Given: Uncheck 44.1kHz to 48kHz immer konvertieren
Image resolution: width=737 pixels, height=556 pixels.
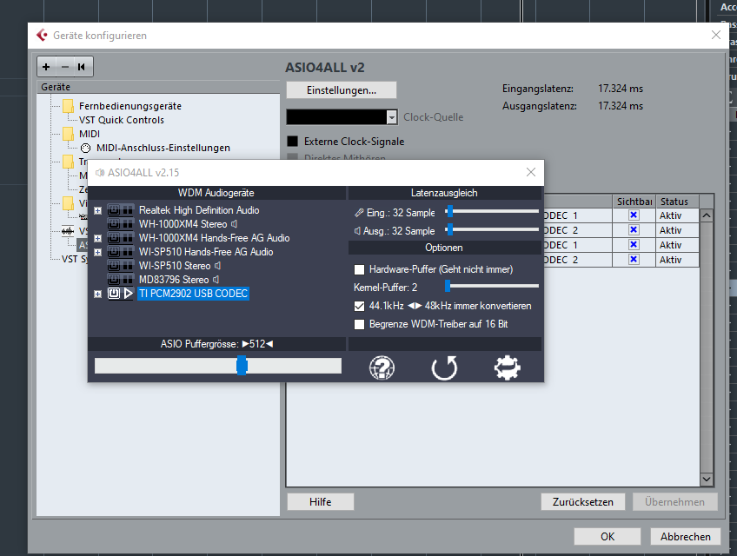Looking at the screenshot, I should (x=359, y=306).
